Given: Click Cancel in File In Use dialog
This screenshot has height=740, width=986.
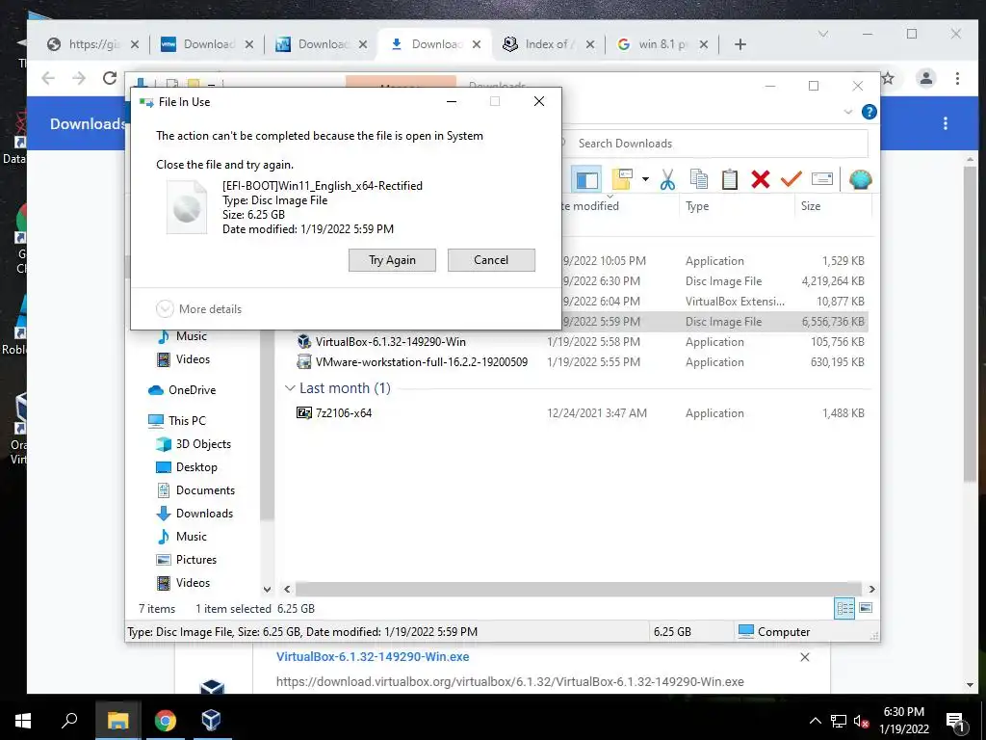Looking at the screenshot, I should (491, 260).
